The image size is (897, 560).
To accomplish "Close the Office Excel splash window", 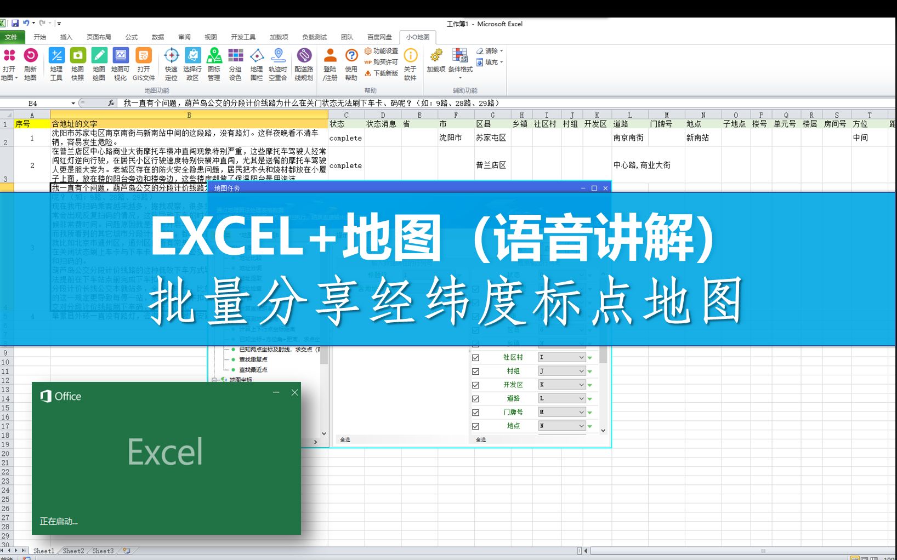I will coord(294,392).
